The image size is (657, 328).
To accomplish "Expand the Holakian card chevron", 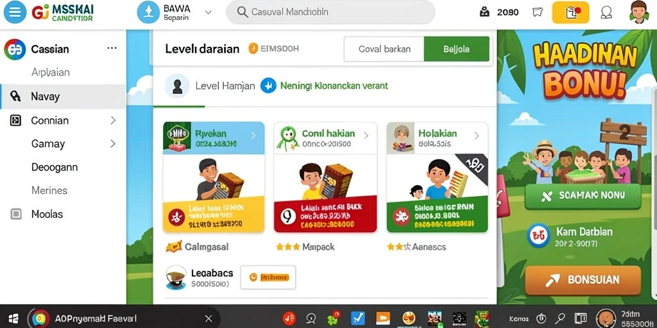I will 477,136.
